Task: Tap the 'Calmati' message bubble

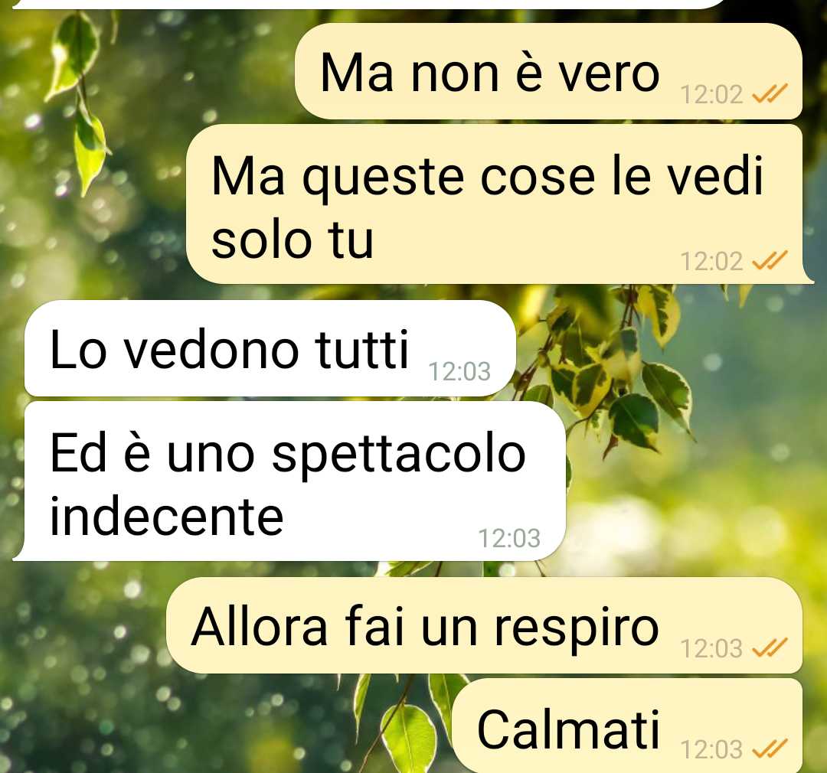Action: click(x=628, y=726)
